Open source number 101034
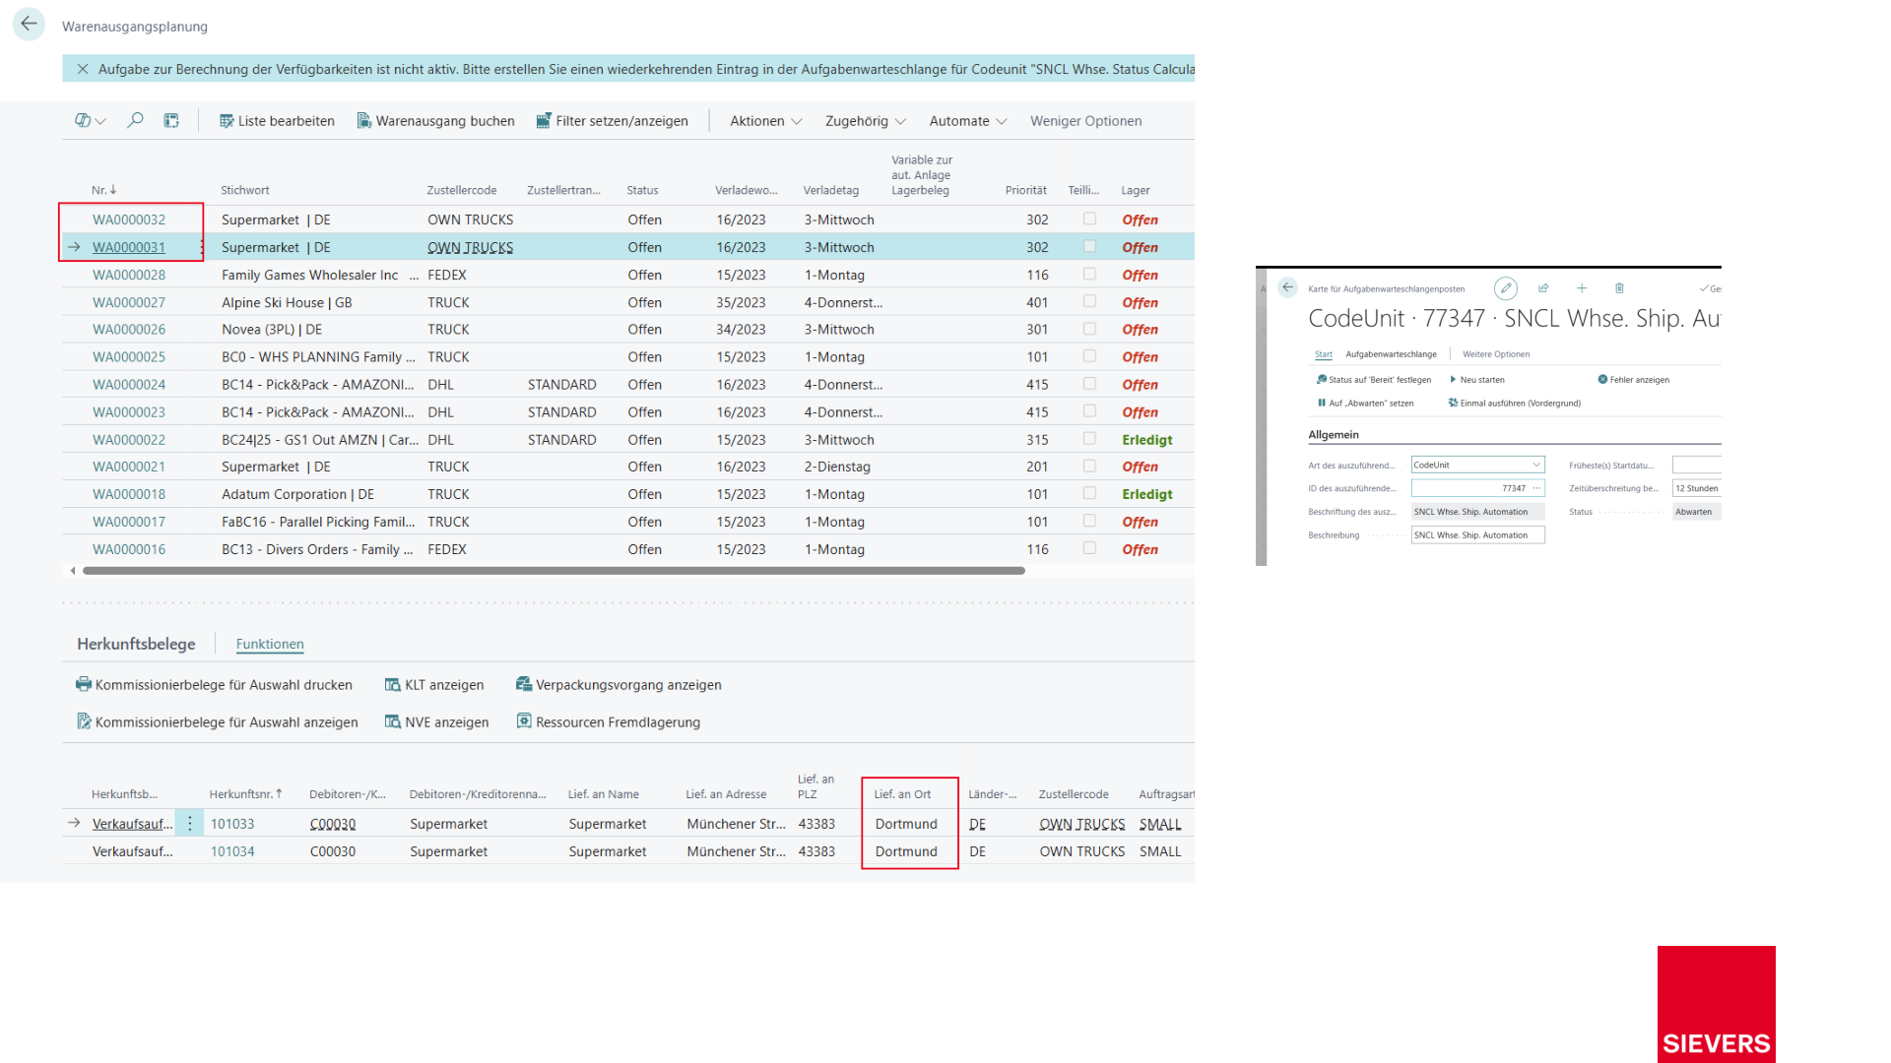This screenshot has height=1063, width=1891. [x=232, y=851]
